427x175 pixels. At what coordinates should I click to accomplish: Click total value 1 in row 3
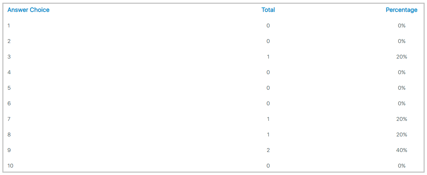(268, 57)
